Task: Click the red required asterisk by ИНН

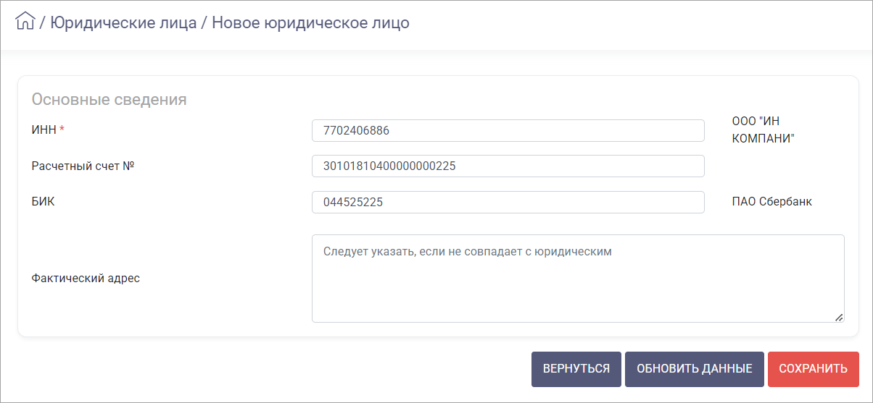Action: [x=62, y=129]
